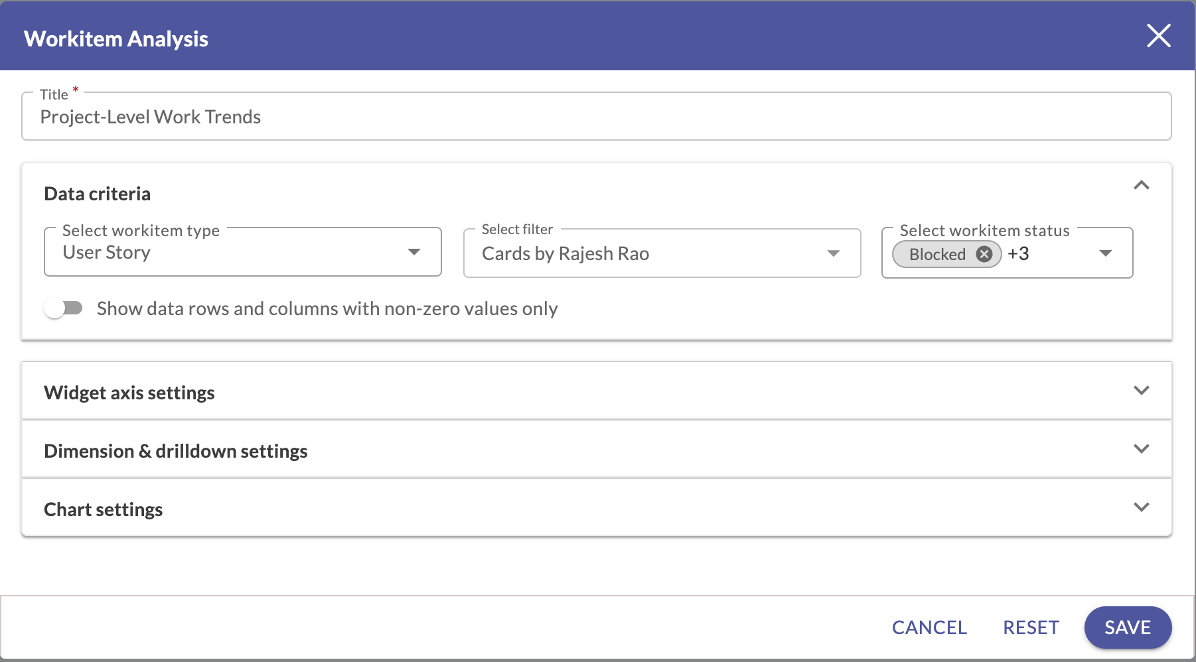Select the Data criteria section header
Image resolution: width=1196 pixels, height=662 pixels.
click(x=97, y=194)
